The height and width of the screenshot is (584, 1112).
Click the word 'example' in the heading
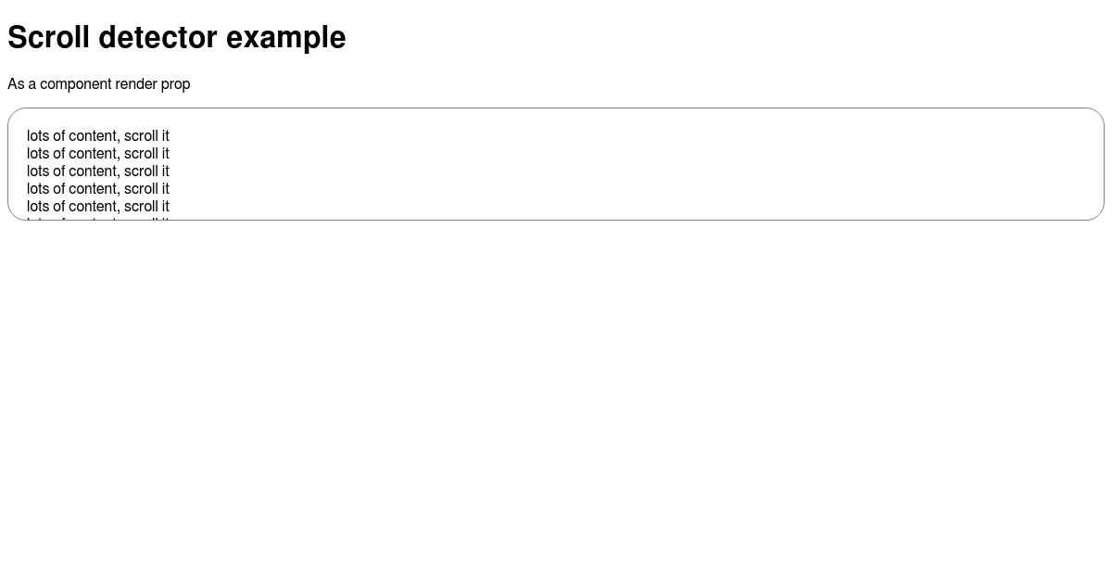coord(285,37)
